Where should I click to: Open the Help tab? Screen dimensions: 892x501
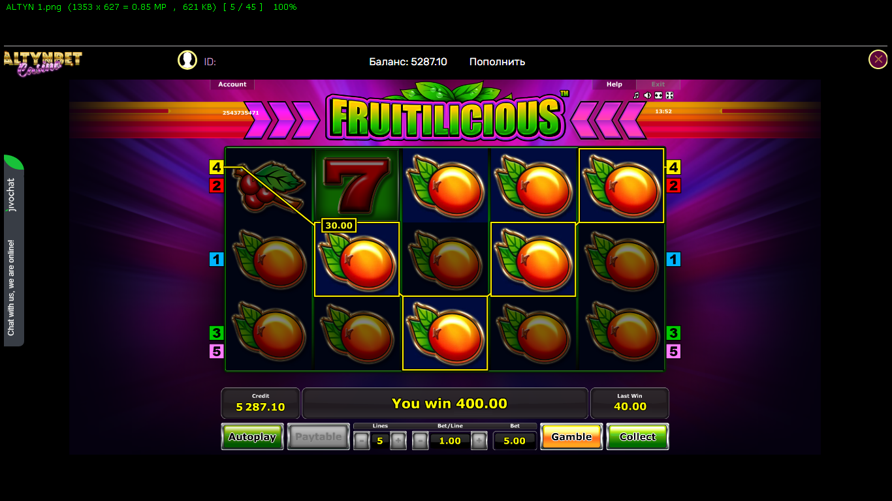pos(614,84)
